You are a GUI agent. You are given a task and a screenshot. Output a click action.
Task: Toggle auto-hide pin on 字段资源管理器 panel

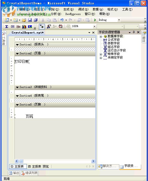pos(134,32)
